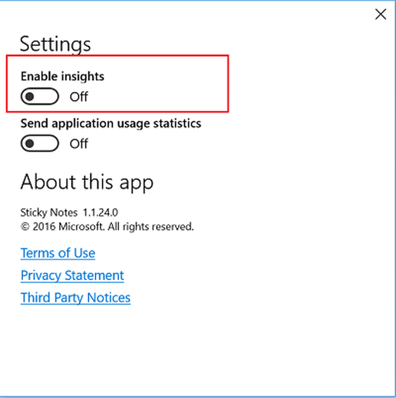This screenshot has width=396, height=398.
Task: Click the 'Enable insights' label text
Action: (62, 76)
